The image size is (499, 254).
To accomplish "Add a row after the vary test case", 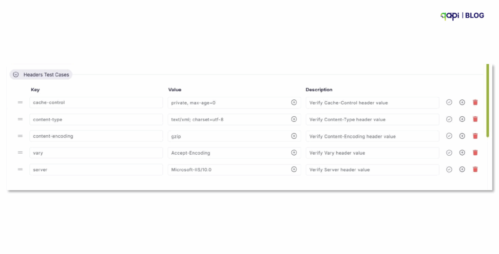I will click(x=462, y=153).
